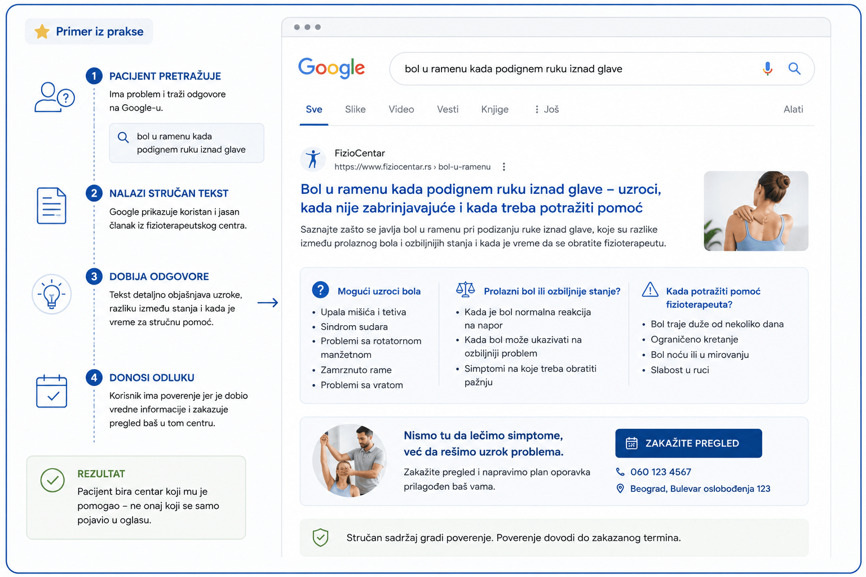The width and height of the screenshot is (866, 577).
Task: Click the shield checkmark icon in bottom banner
Action: [x=320, y=538]
